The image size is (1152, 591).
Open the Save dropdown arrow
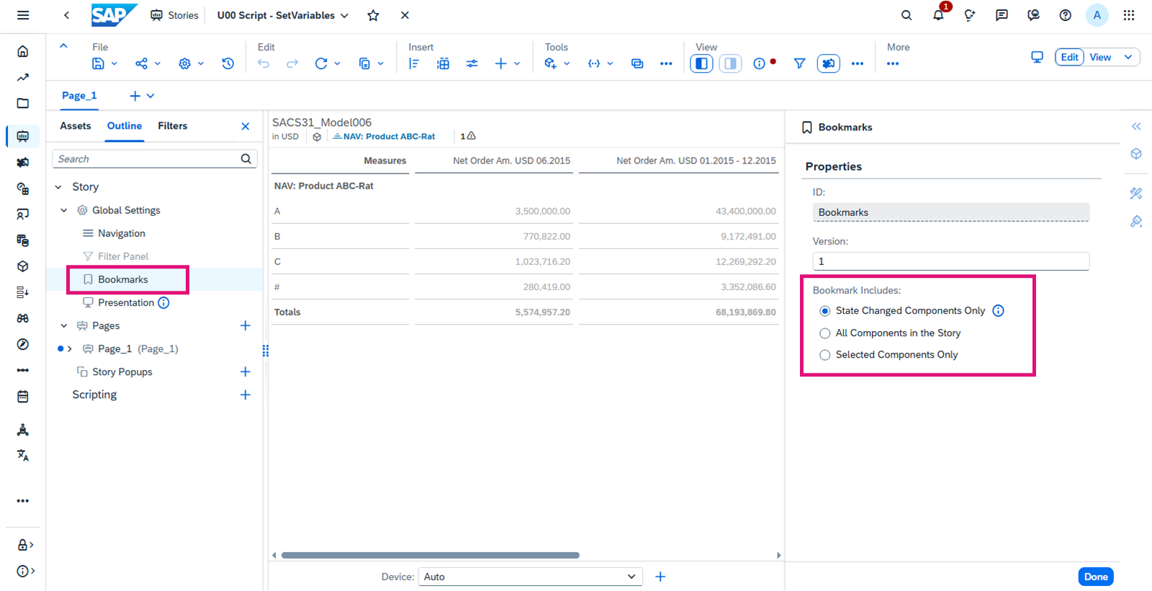coord(114,63)
